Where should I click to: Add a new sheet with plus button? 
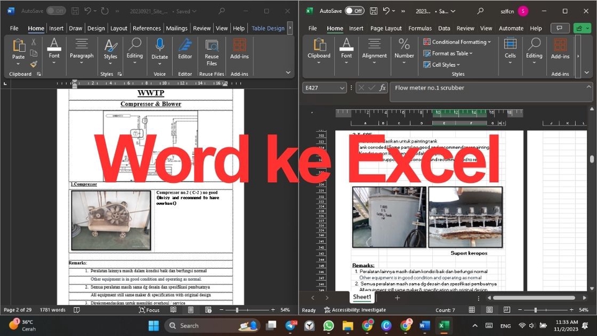point(397,298)
